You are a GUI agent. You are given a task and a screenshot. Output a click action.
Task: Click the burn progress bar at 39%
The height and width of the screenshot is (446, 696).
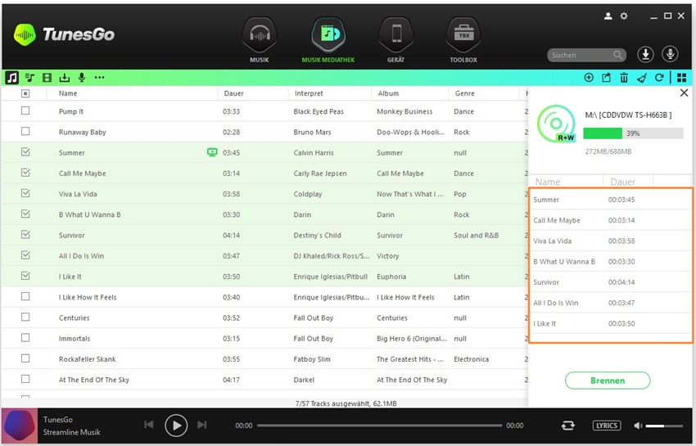tap(633, 133)
